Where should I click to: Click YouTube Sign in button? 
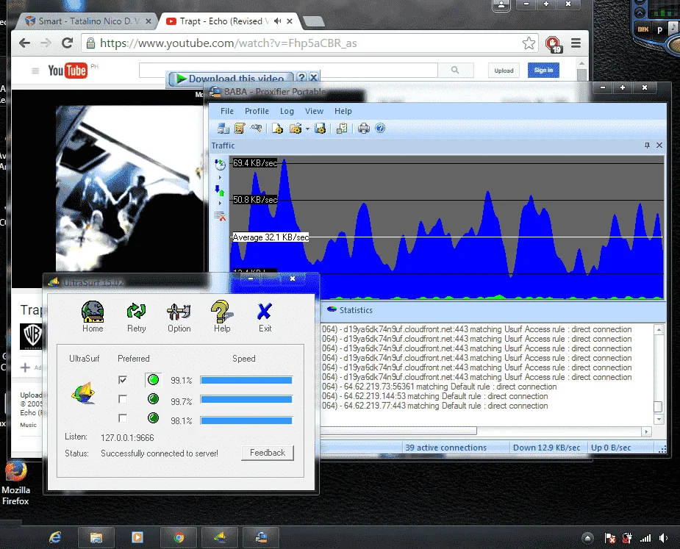(x=543, y=70)
